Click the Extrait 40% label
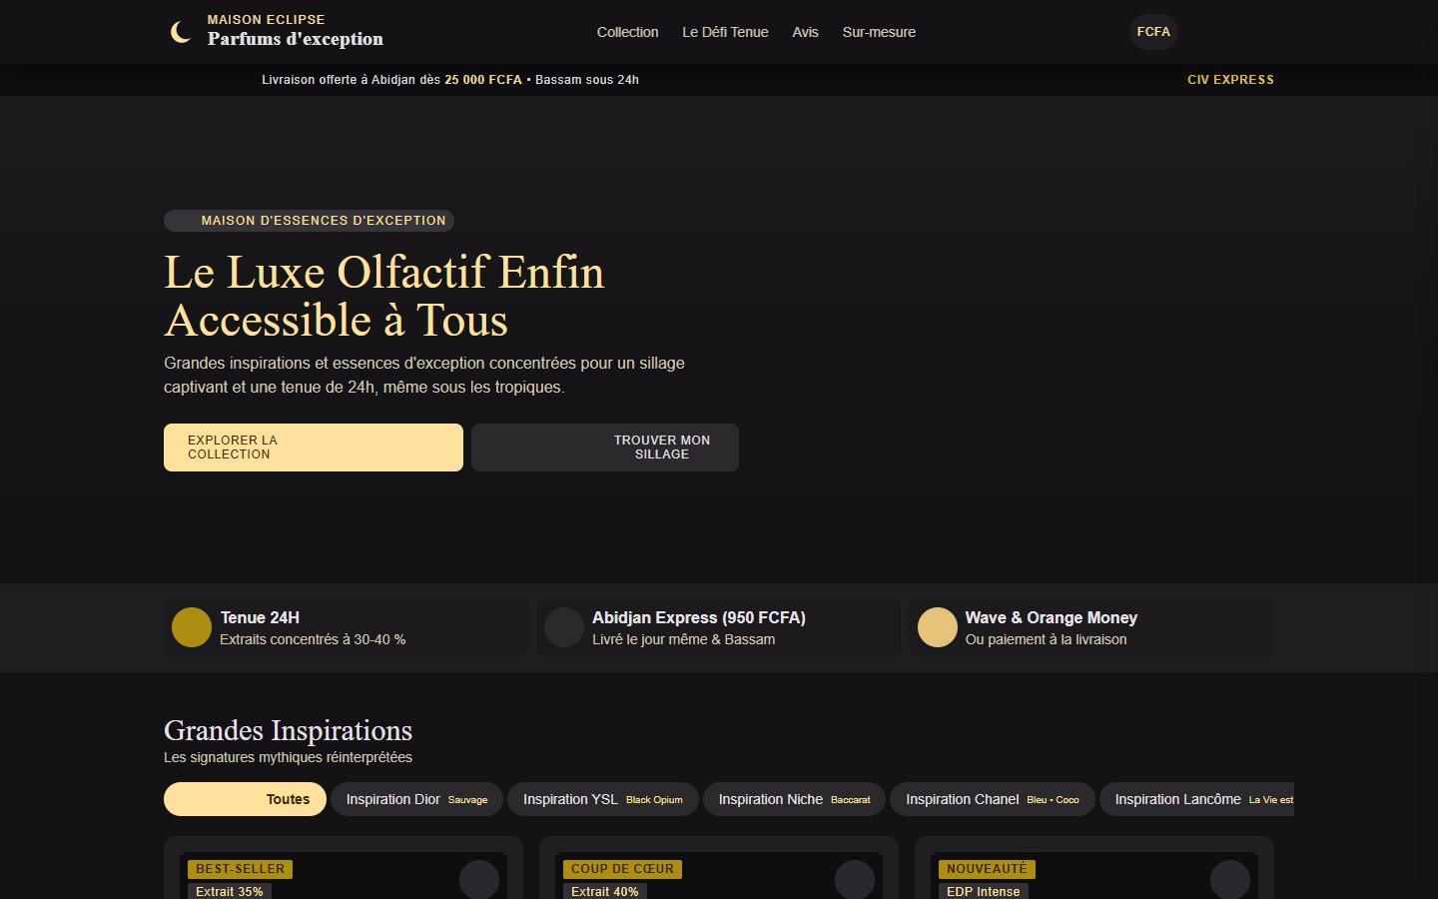The height and width of the screenshot is (899, 1438). (x=604, y=891)
